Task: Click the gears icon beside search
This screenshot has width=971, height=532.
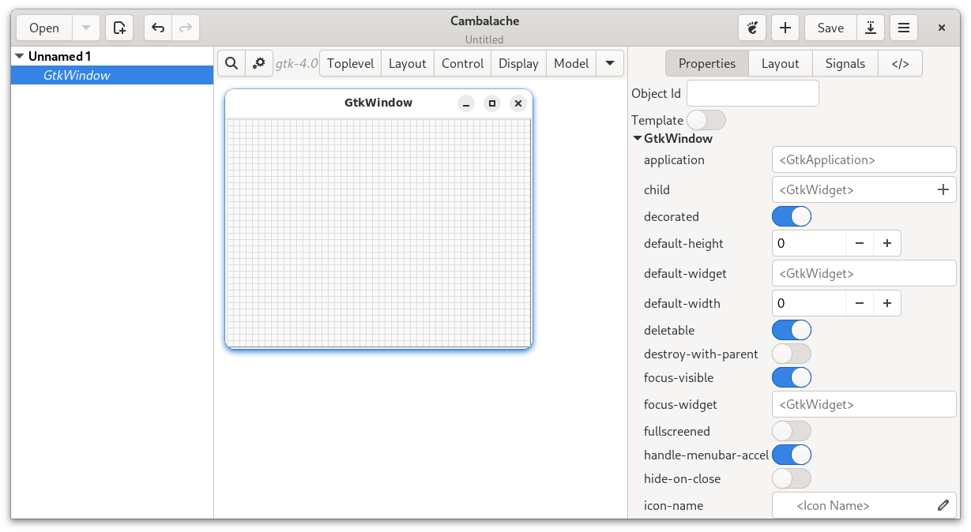Action: [x=258, y=63]
